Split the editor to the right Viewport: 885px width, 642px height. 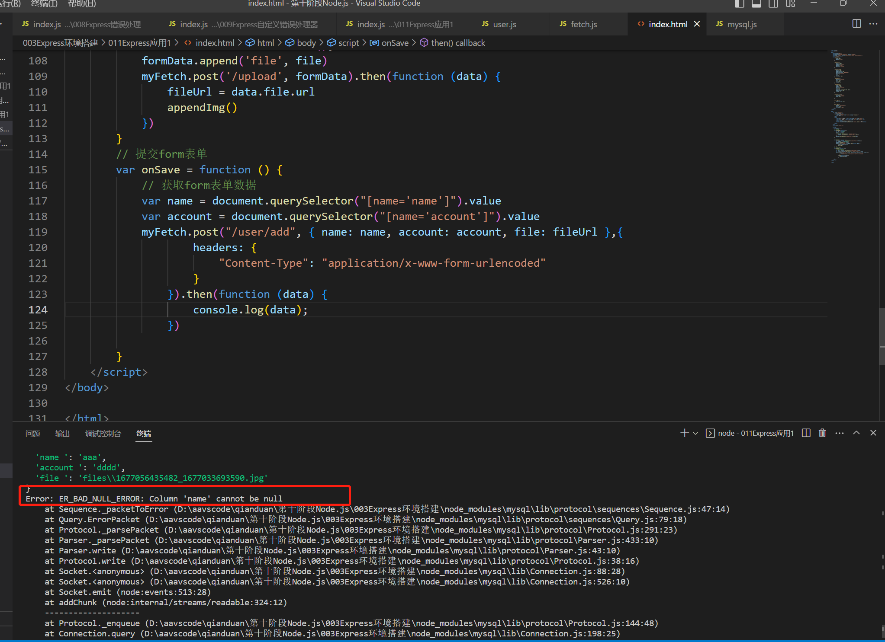click(x=856, y=24)
